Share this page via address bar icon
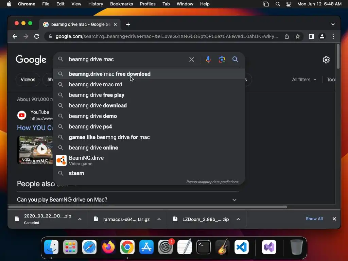This screenshot has width=348, height=261. (x=287, y=36)
